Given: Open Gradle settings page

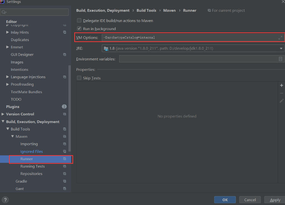Looking at the screenshot, I should (21, 181).
